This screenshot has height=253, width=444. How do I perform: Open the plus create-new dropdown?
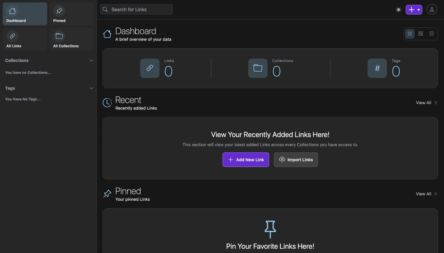(x=414, y=10)
